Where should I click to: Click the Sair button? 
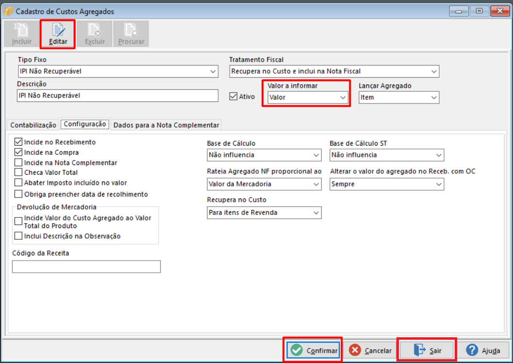point(427,350)
